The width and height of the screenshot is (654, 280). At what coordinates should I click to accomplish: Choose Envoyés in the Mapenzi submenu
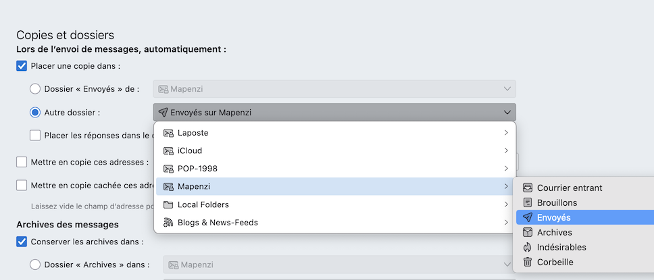(554, 217)
